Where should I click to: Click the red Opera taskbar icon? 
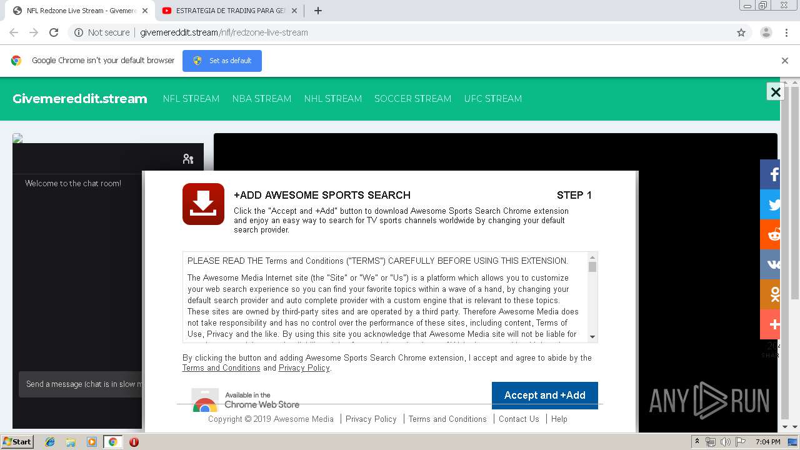(134, 442)
